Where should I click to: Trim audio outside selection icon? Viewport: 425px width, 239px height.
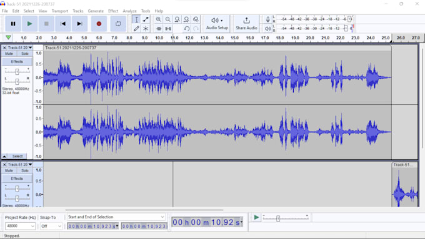tap(159, 29)
